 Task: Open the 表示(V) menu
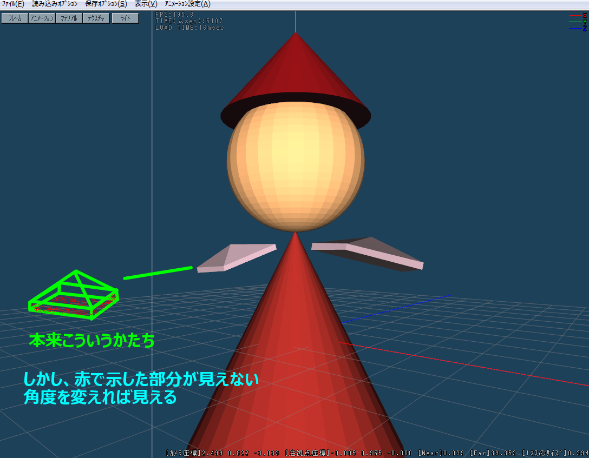click(x=146, y=4)
